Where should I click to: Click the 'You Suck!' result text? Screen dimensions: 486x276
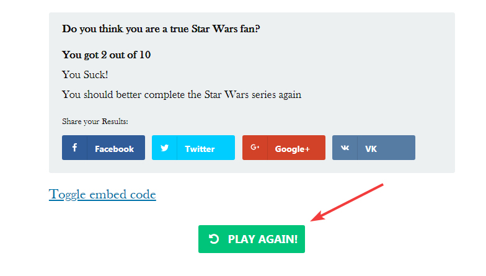click(x=85, y=75)
